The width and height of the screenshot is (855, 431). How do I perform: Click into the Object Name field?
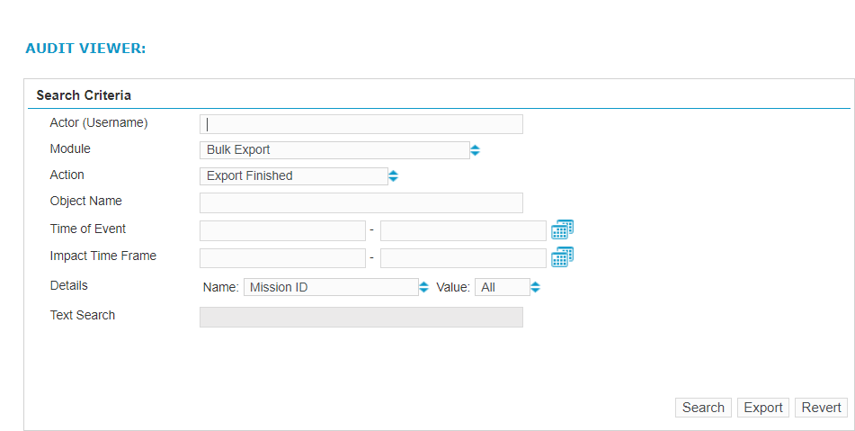tap(361, 202)
